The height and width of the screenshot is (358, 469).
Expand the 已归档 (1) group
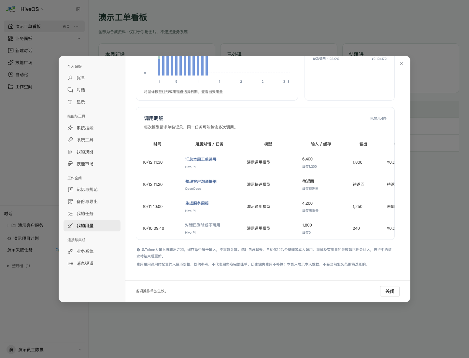[19, 266]
